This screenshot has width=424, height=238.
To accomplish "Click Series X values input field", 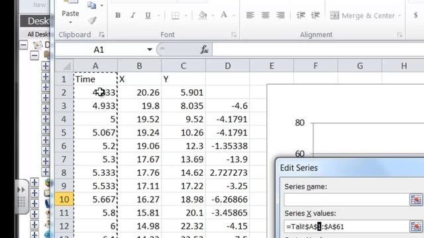I will click(346, 226).
